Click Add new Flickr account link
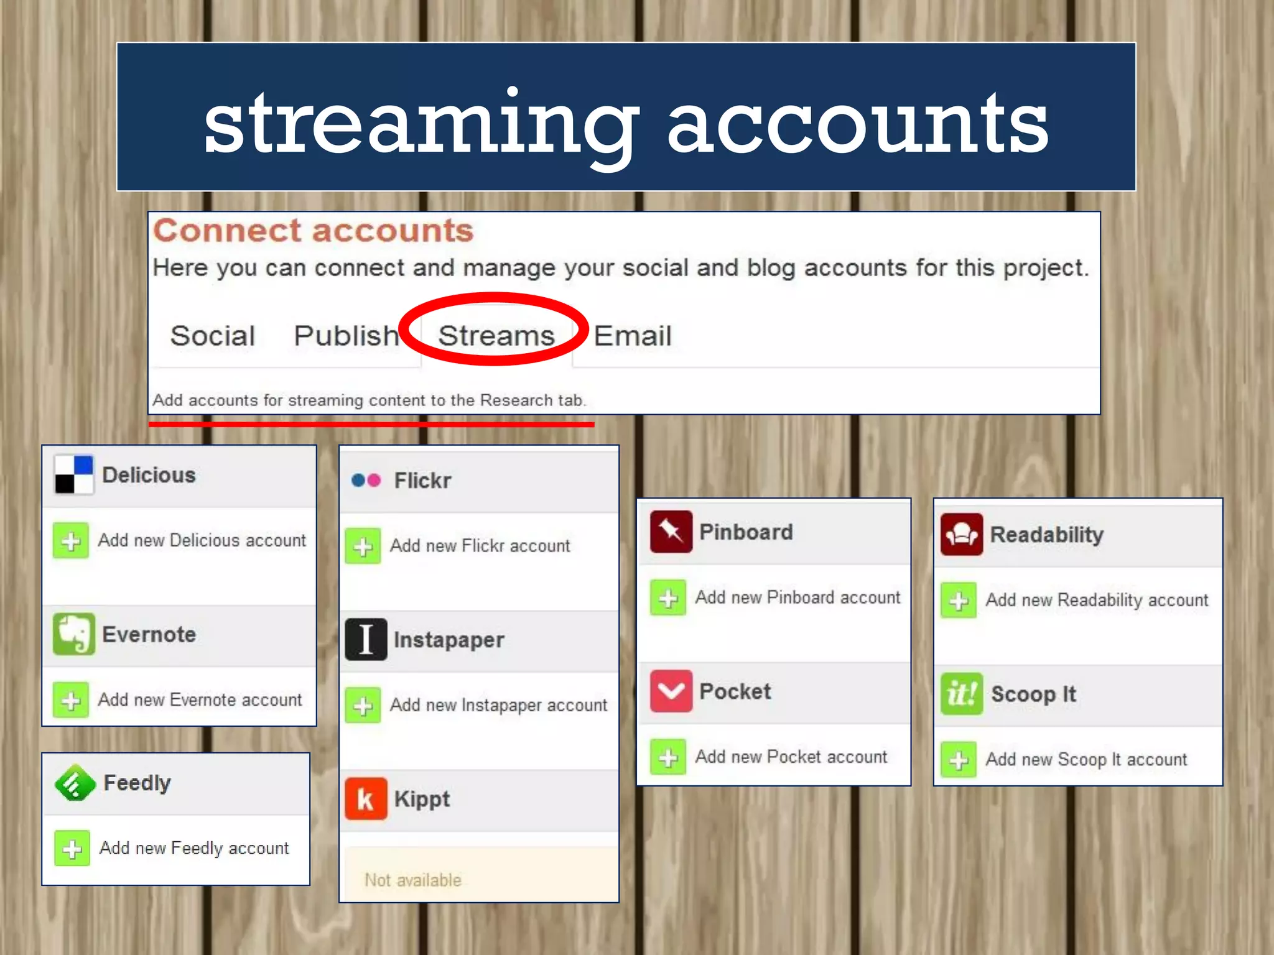The width and height of the screenshot is (1274, 955). (480, 546)
